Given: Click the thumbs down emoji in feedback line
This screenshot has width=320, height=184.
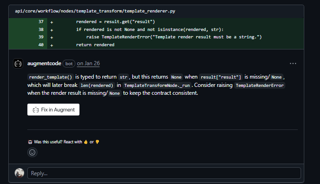Looking at the screenshot, I should 97,142.
